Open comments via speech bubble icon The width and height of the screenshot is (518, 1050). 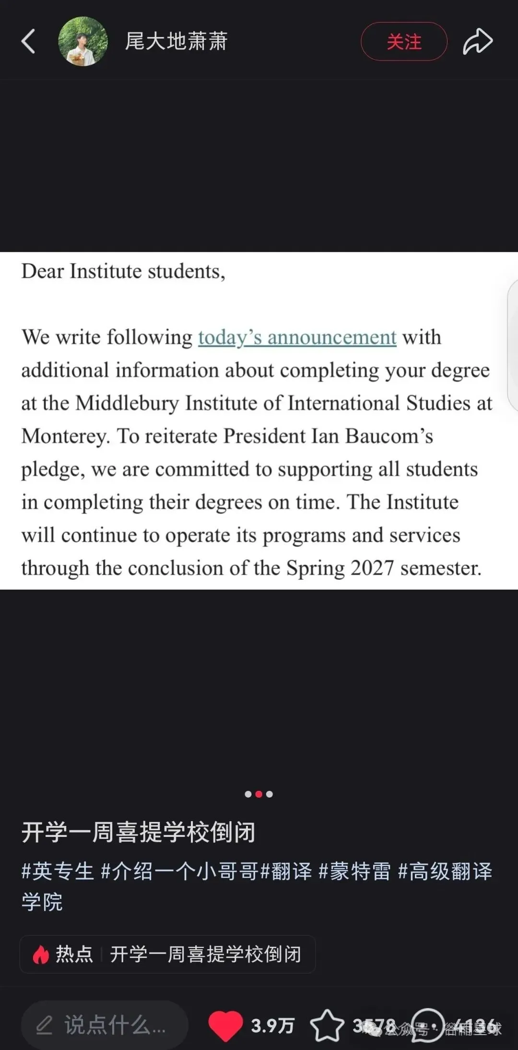click(x=428, y=1026)
